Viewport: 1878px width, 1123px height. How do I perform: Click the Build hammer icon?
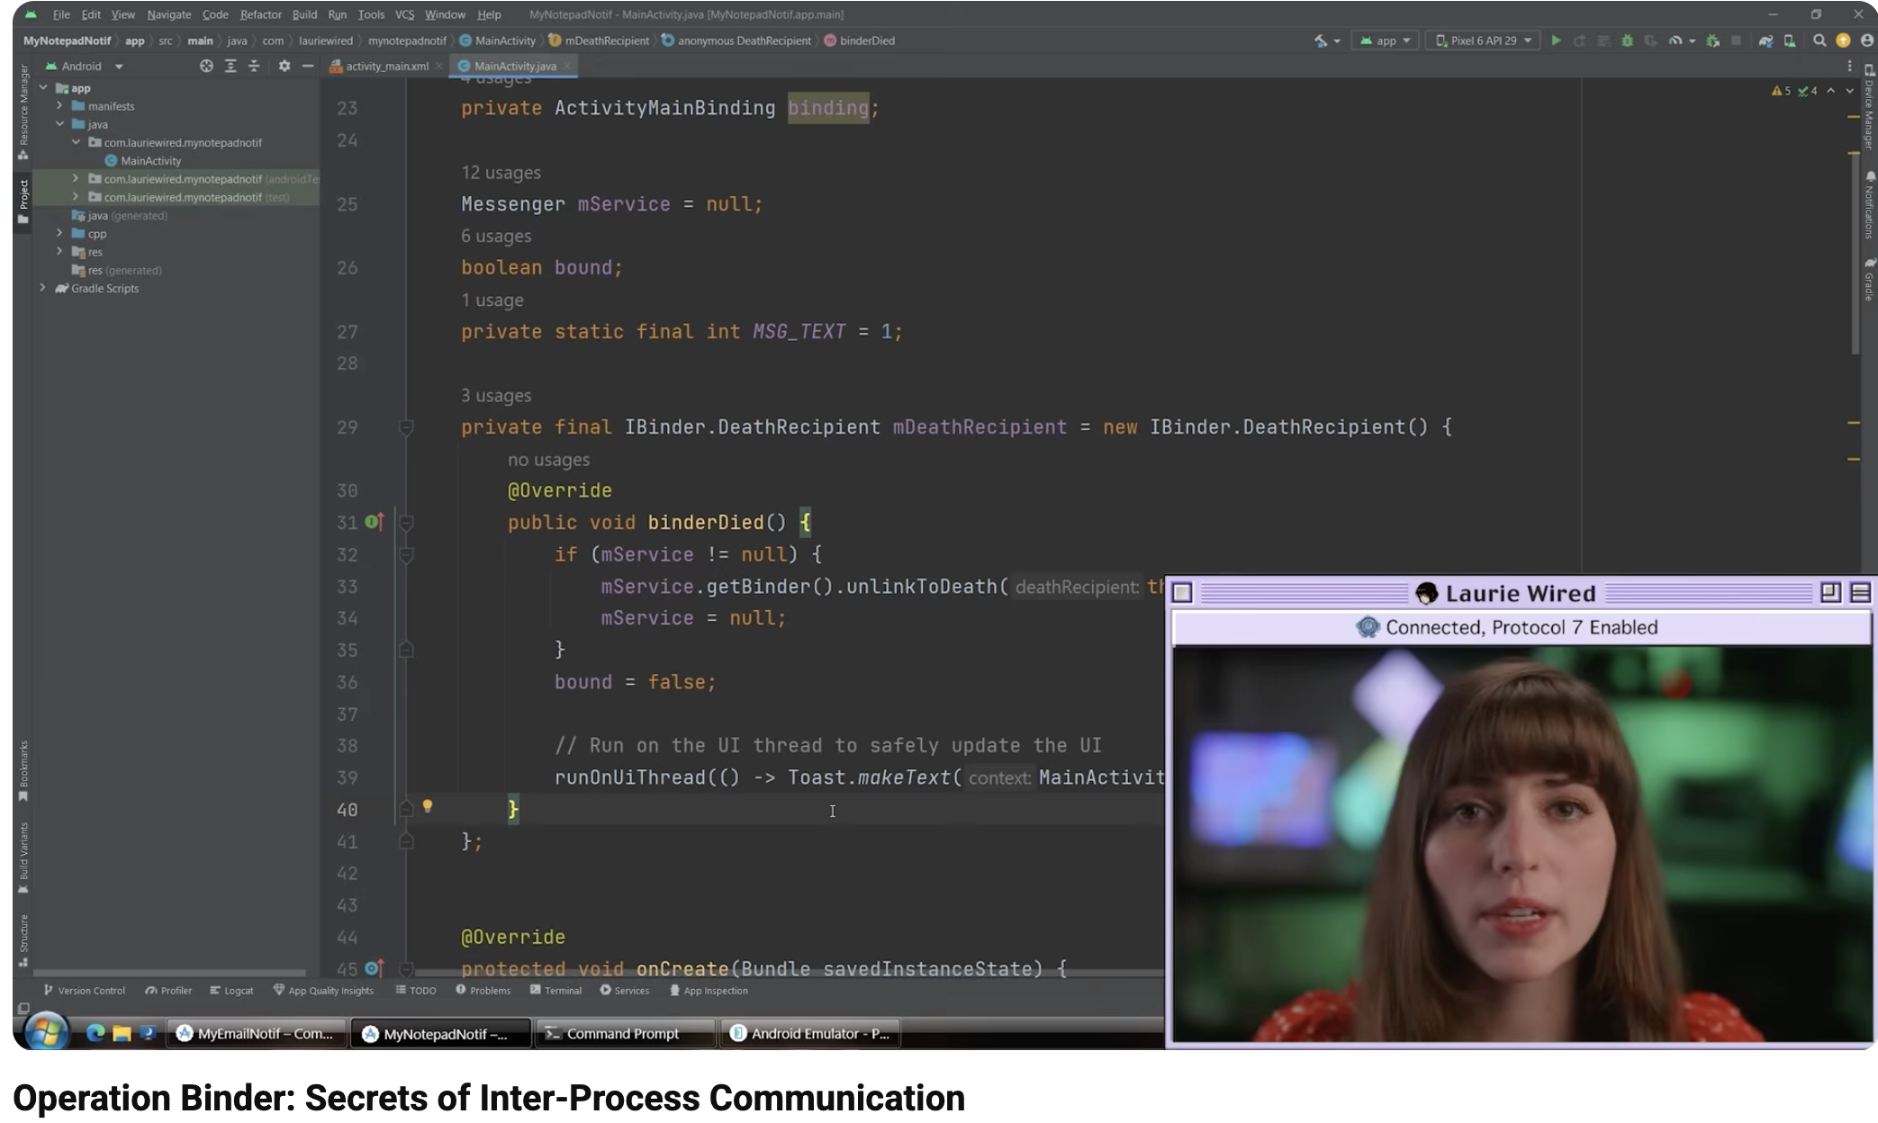click(x=1321, y=40)
